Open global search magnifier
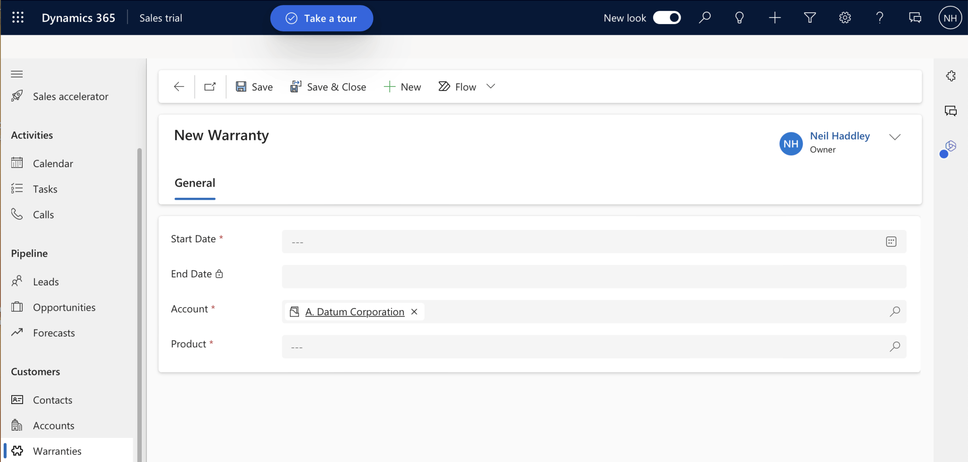This screenshot has width=968, height=462. 705,18
